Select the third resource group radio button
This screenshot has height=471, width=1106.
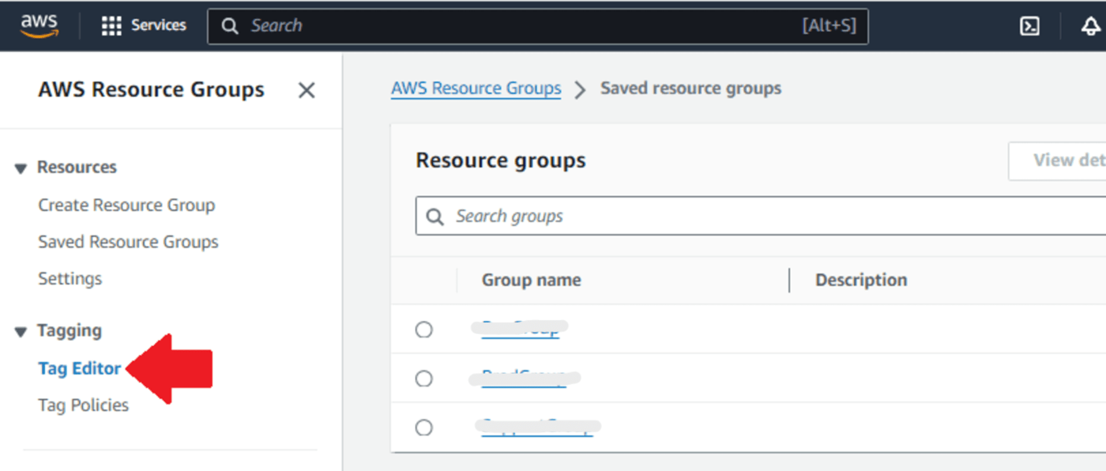(424, 427)
